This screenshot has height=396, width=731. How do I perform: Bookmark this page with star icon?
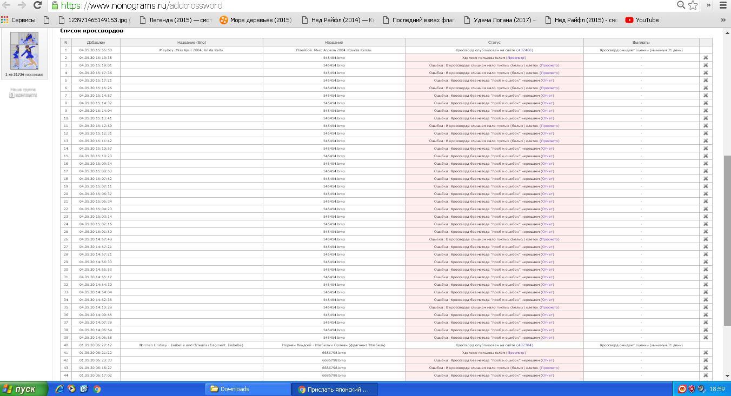(x=693, y=5)
